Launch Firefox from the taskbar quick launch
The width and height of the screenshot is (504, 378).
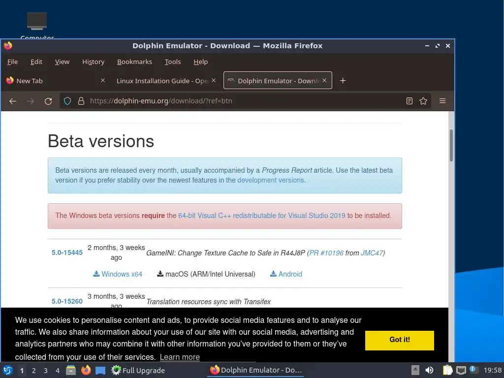coord(86,370)
